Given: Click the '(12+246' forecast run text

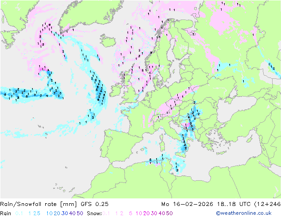Looking at the screenshot, I should (267, 204).
